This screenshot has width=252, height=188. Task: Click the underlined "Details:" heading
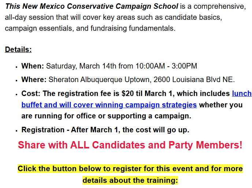(x=18, y=49)
